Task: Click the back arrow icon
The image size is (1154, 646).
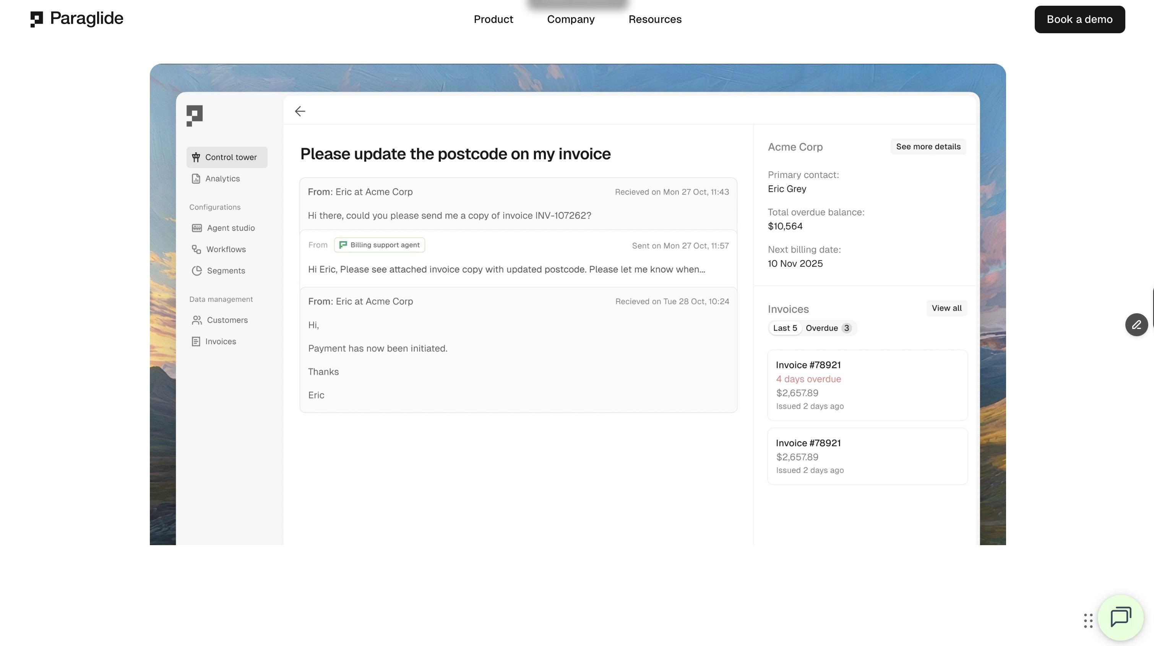Action: (x=300, y=111)
